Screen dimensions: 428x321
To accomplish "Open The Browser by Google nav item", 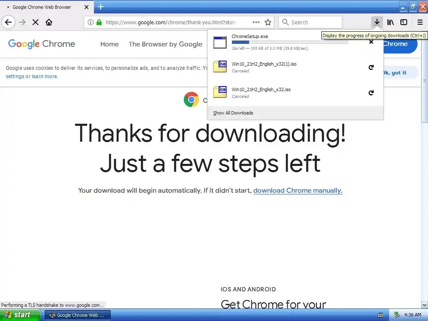I will (x=166, y=44).
